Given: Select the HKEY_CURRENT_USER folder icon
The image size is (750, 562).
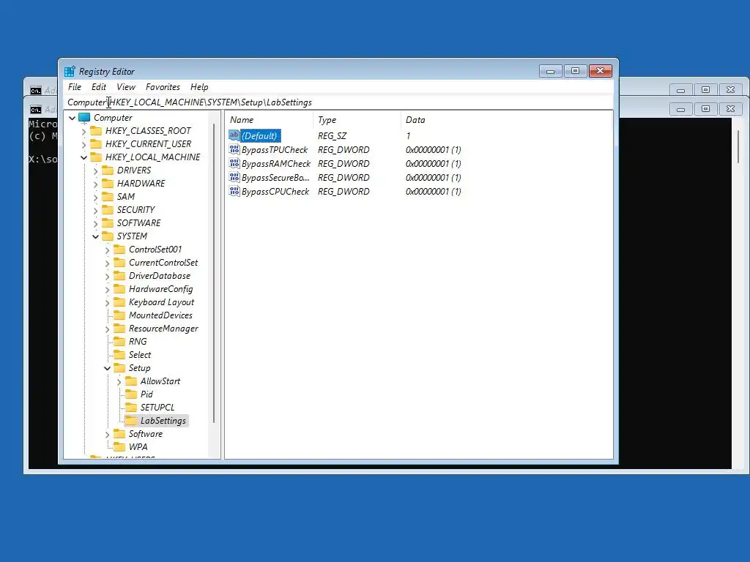Looking at the screenshot, I should coord(96,144).
